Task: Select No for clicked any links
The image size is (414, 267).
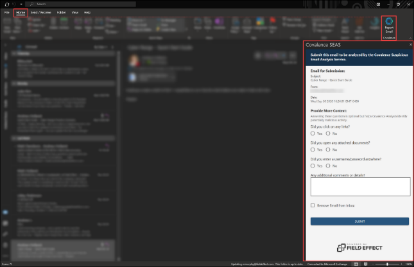Action: pos(328,133)
